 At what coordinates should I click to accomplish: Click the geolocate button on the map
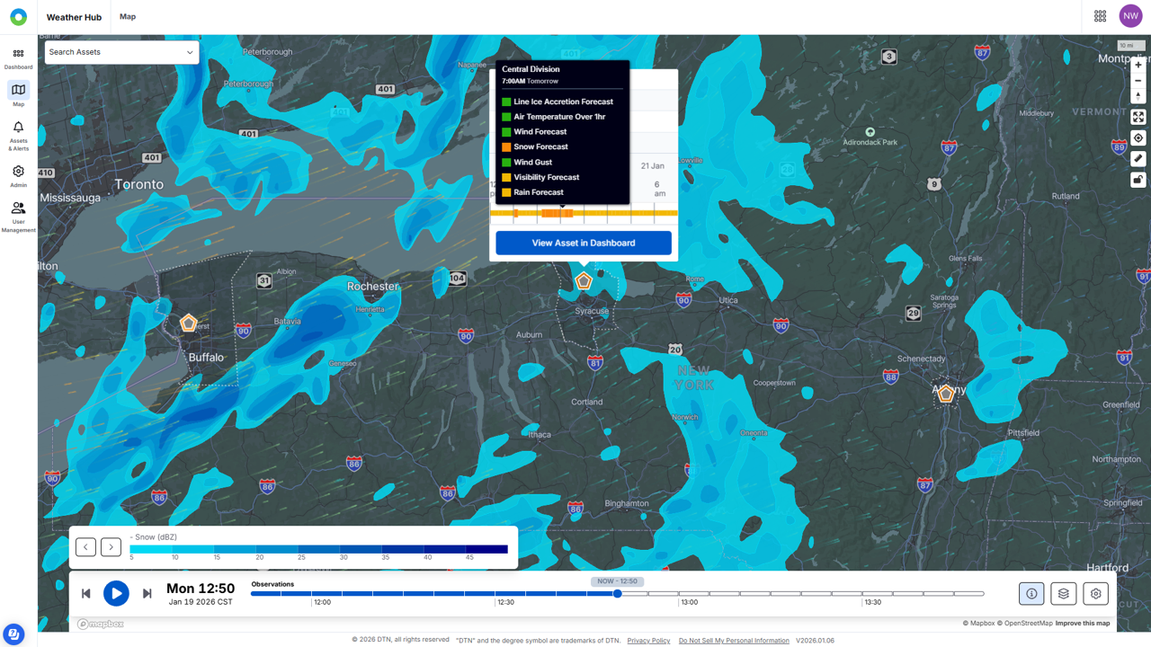[1138, 137]
